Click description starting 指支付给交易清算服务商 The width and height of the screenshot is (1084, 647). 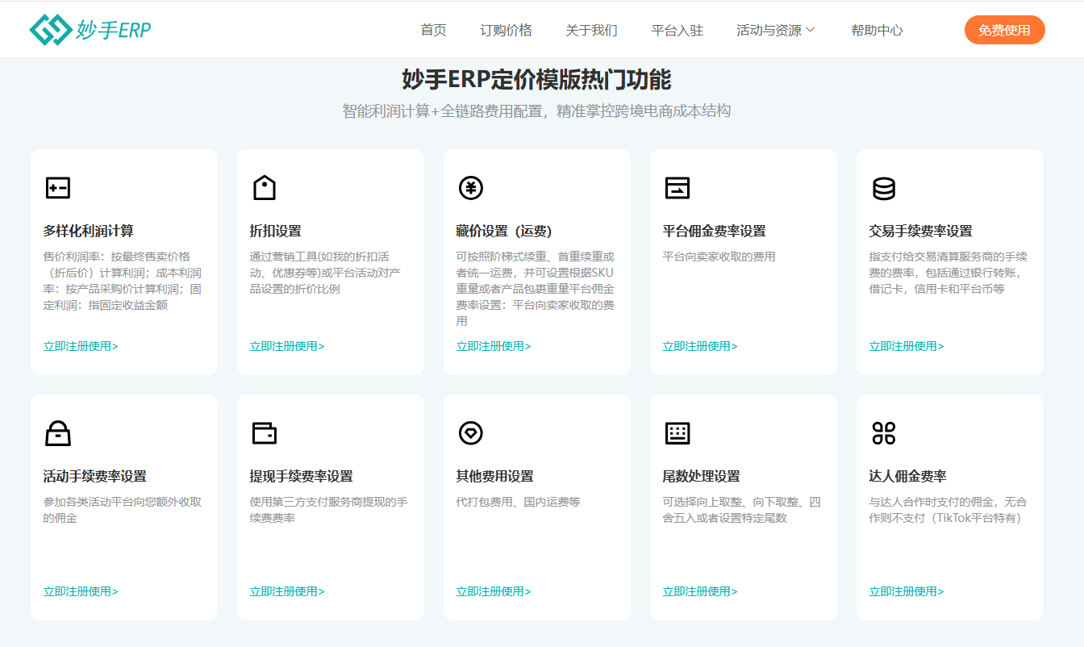click(x=948, y=273)
